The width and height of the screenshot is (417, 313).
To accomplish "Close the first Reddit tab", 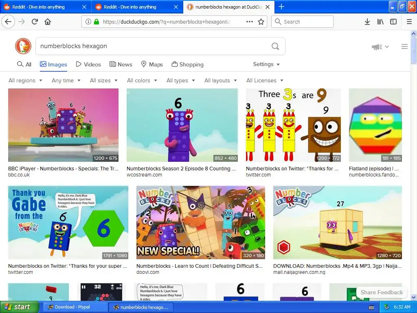I will [84, 7].
